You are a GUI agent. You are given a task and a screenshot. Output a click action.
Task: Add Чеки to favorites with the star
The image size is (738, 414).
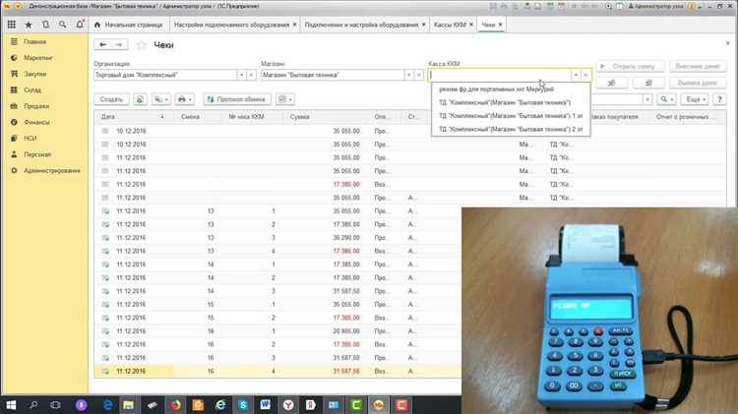point(141,45)
